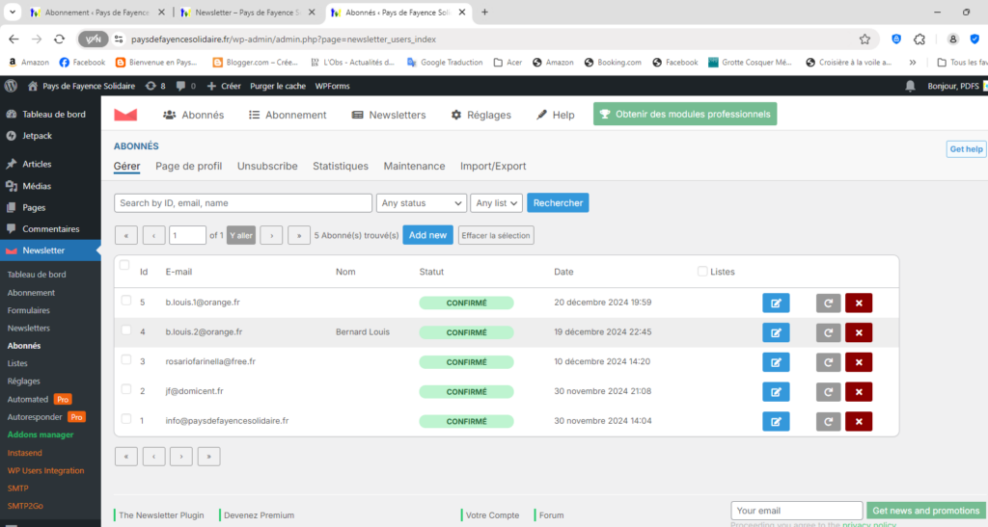Click edit icon for info@paysdefayencesolidaire.fr
988x527 pixels.
tap(775, 422)
